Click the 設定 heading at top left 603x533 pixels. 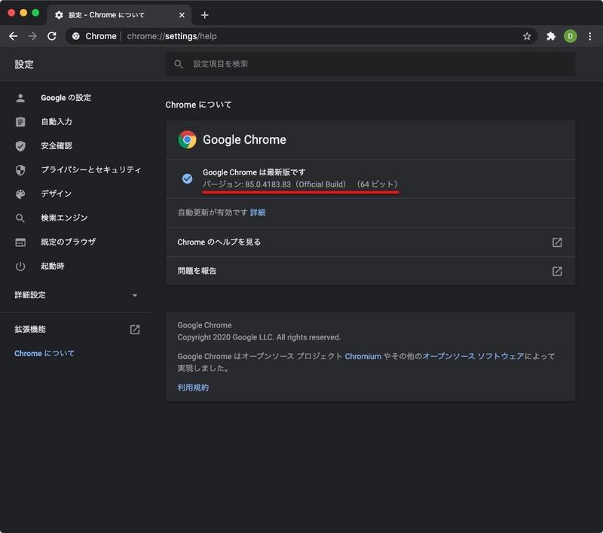click(x=24, y=65)
